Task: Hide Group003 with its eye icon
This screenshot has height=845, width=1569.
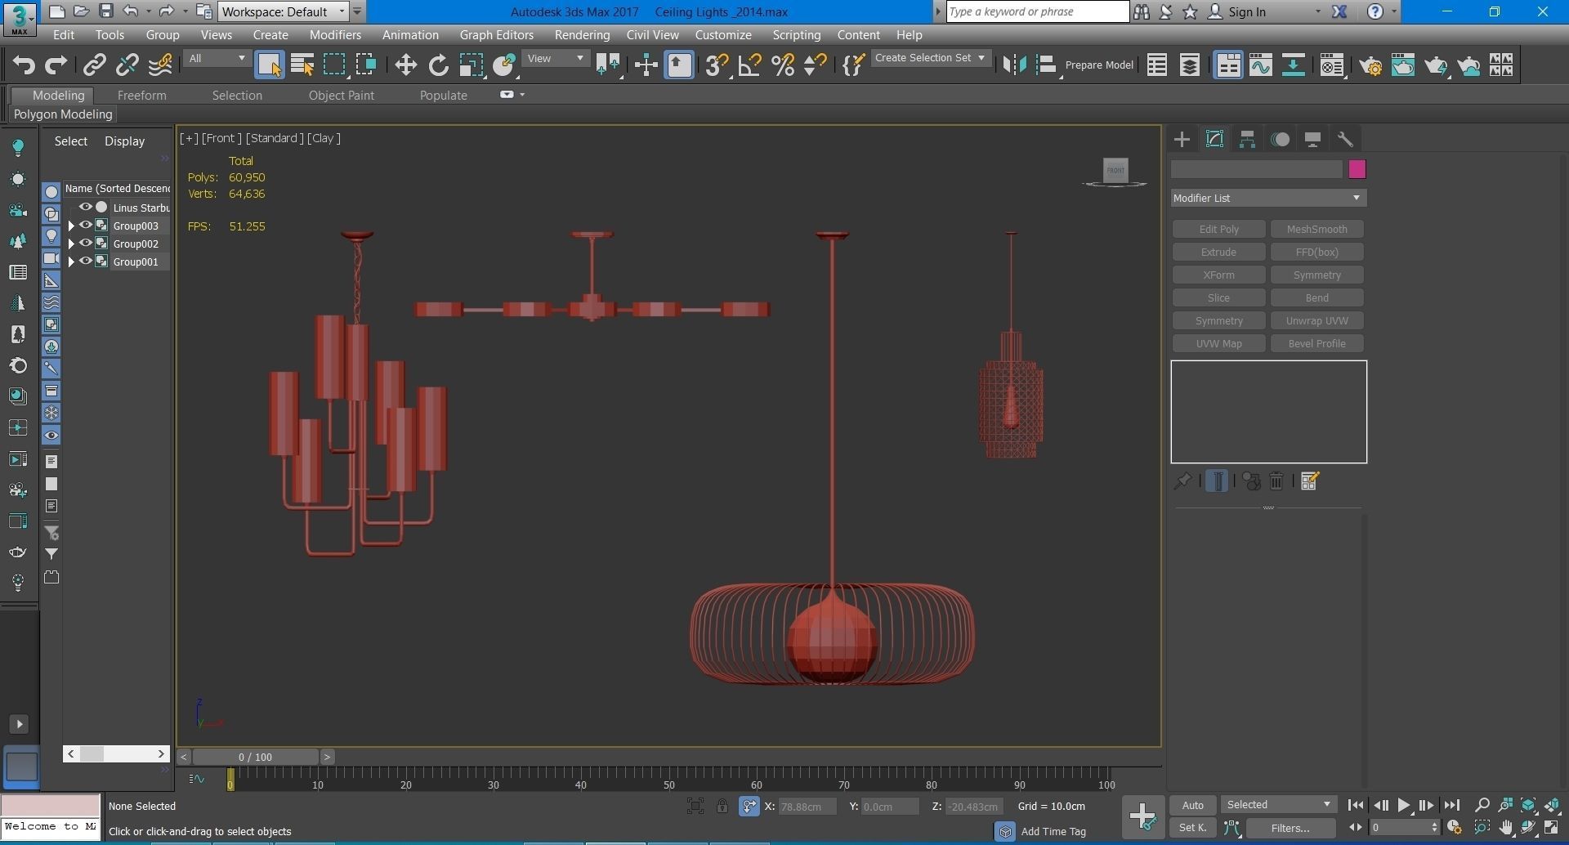Action: (85, 226)
